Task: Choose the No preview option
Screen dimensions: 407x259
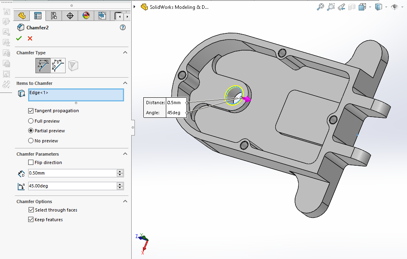Action: tap(31, 141)
